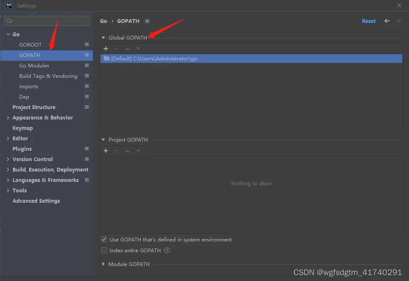
Task: Move Global GOPATH entry down
Action: (x=138, y=49)
